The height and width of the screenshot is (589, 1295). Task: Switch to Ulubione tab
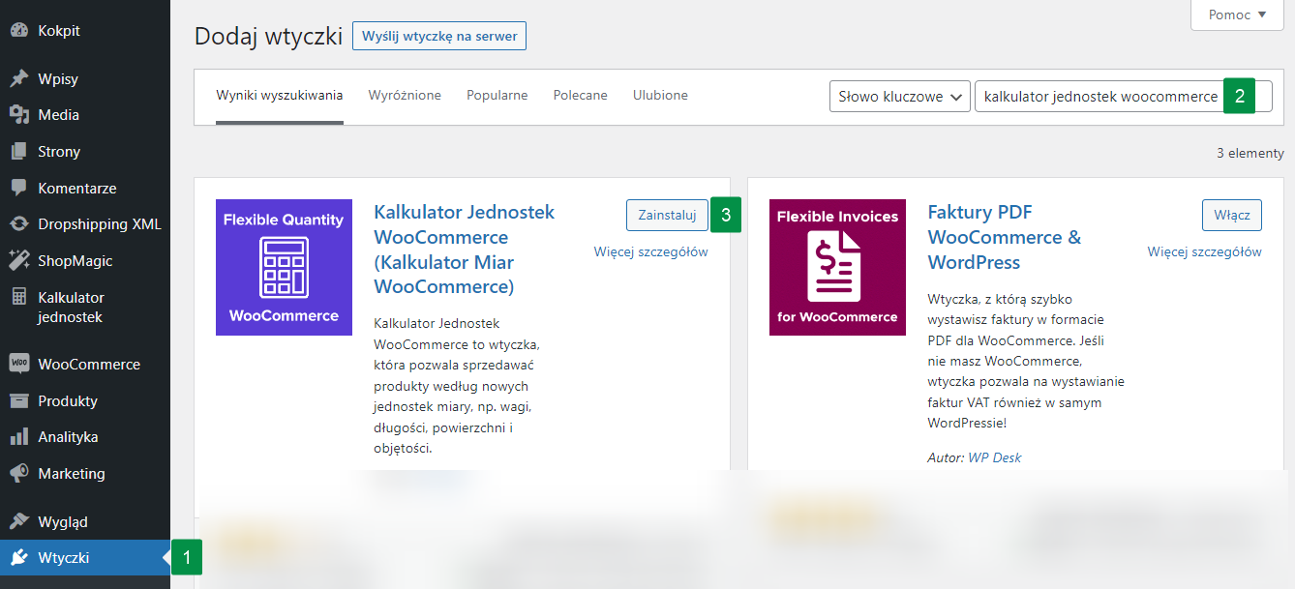point(660,96)
